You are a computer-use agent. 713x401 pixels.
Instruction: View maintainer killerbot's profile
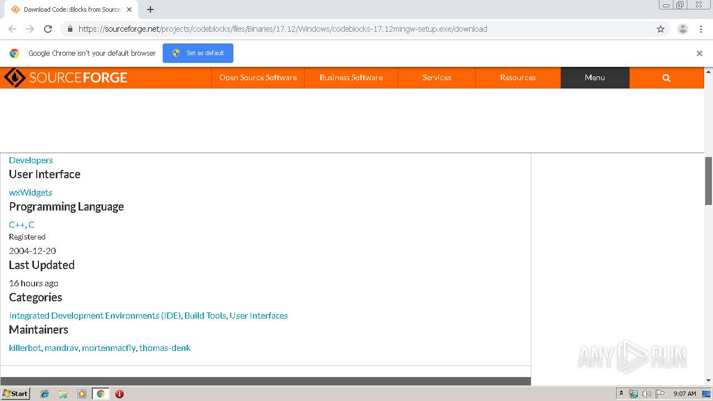coord(25,348)
